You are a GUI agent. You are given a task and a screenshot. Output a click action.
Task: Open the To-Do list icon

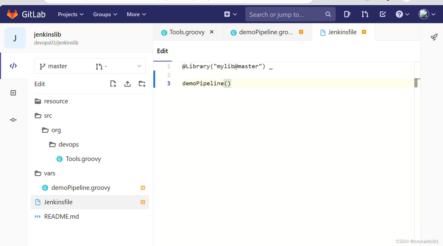tap(383, 14)
